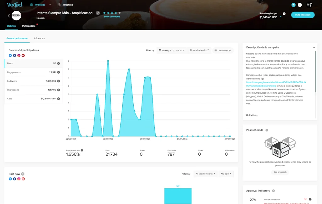Click the Invite Influencers button
Viewport: 322px width, 204px height.
coord(303,15)
